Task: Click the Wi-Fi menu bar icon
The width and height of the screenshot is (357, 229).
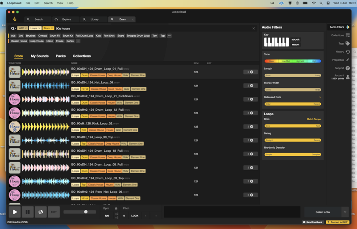Action: coord(314,3)
